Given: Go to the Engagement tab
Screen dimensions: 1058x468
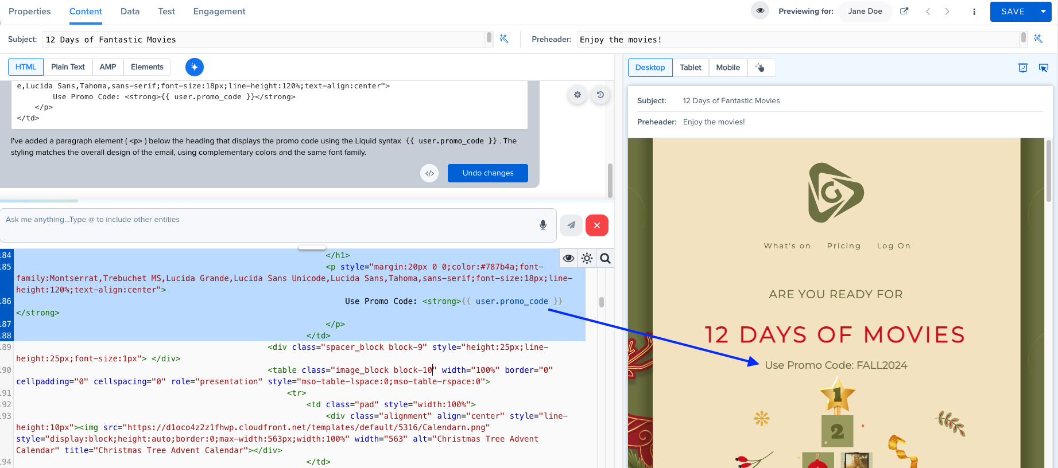Looking at the screenshot, I should click(219, 11).
